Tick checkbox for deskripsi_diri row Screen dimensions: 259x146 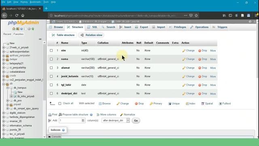pos(51,94)
